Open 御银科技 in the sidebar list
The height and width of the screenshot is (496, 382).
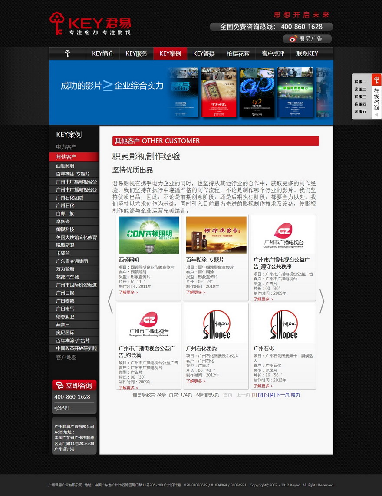tap(74, 230)
